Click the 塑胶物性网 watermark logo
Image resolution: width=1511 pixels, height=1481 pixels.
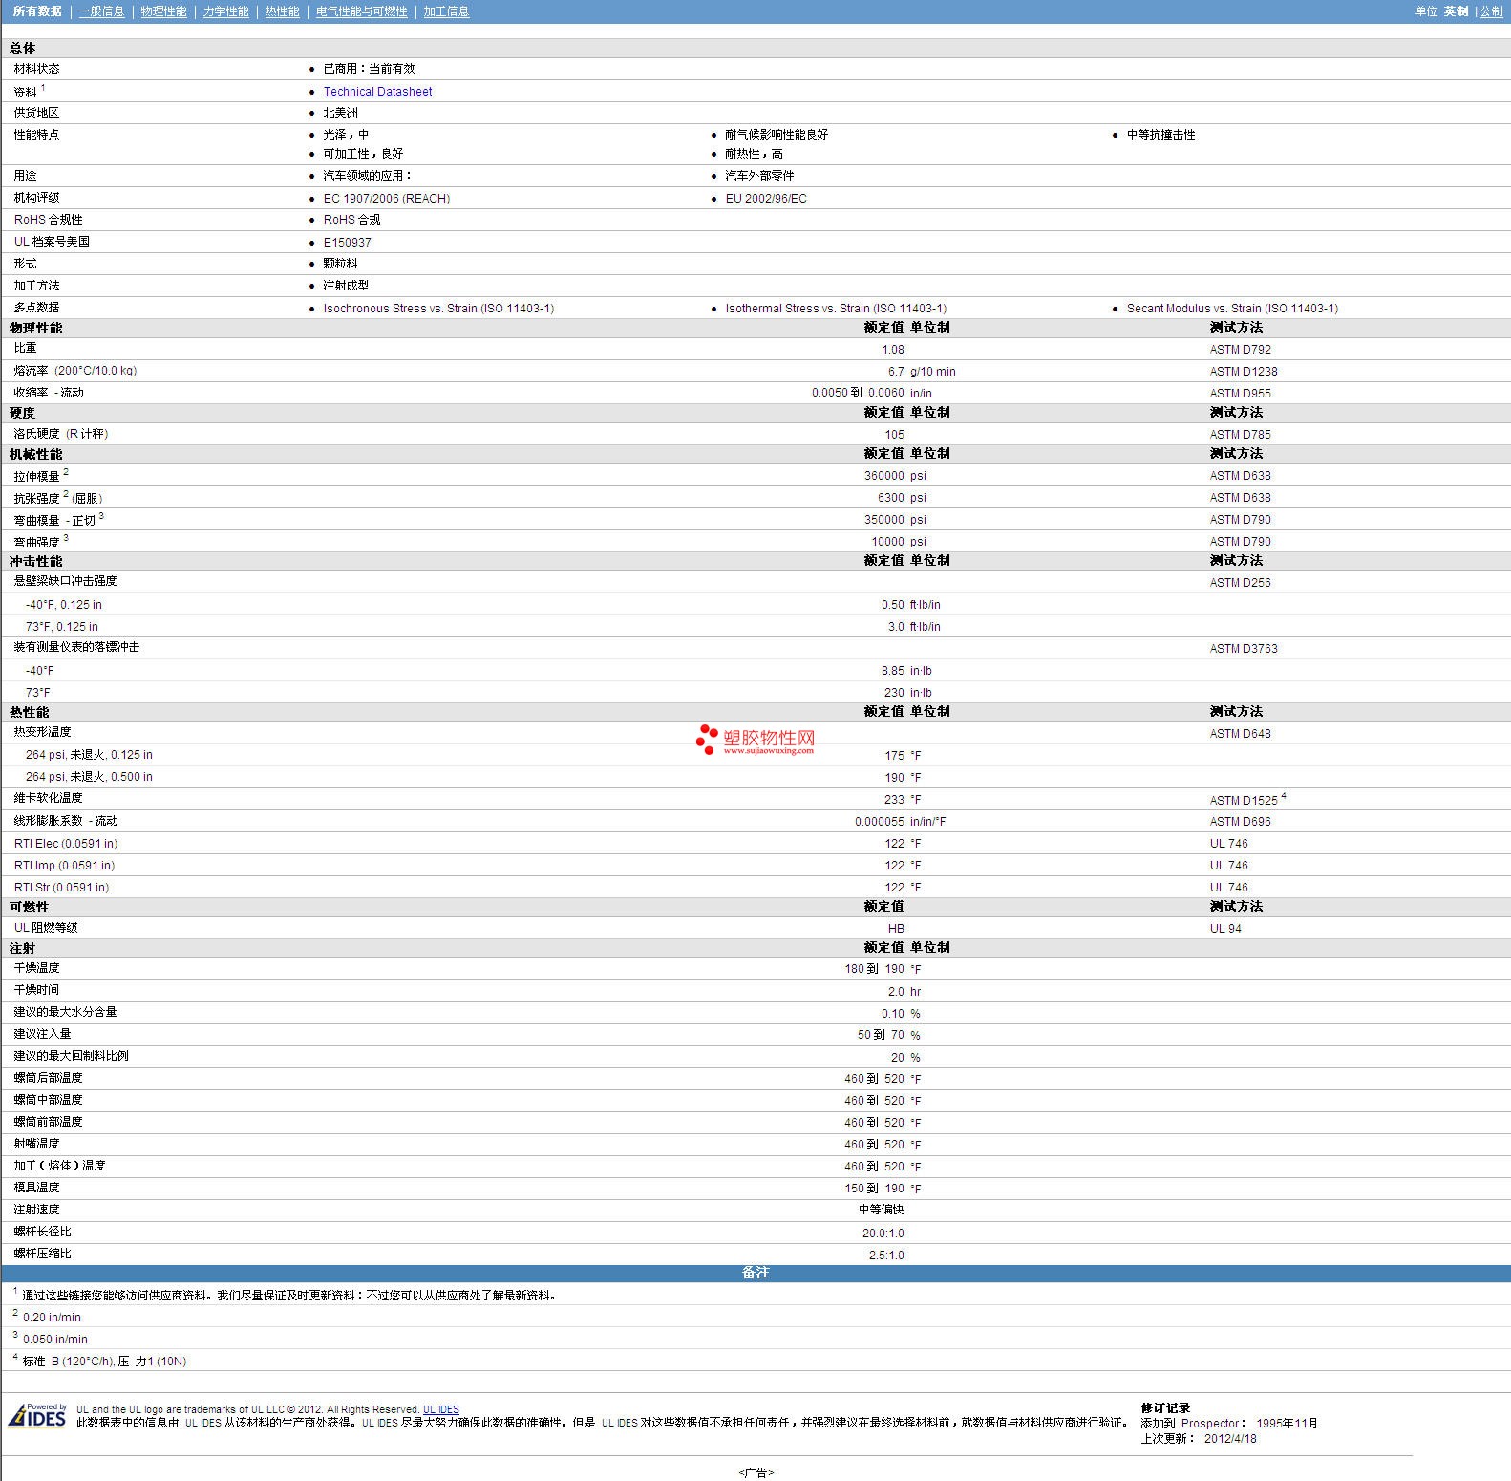[755, 739]
